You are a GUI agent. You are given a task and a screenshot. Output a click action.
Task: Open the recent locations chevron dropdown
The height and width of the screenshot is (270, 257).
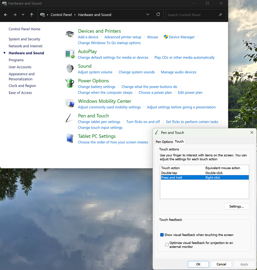tap(23, 15)
